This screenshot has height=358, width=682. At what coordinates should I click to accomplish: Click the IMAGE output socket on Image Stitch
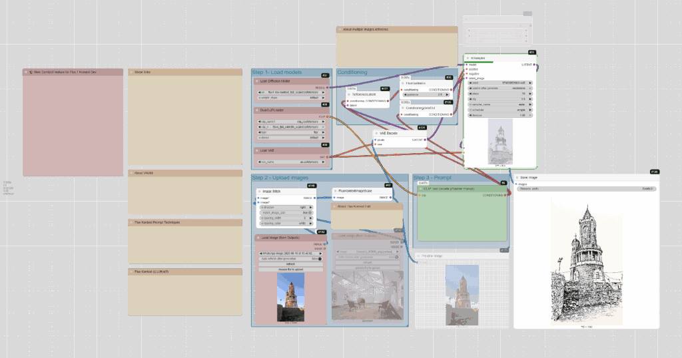coord(314,198)
